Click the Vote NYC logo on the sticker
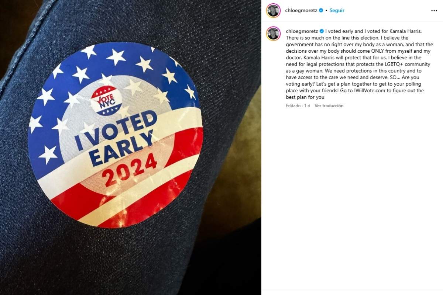Viewport: 443px width, 295px height. click(106, 101)
